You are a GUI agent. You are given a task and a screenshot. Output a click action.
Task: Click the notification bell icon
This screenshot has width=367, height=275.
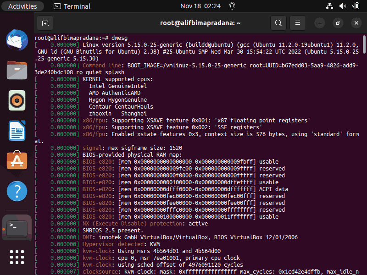pyautogui.click(x=232, y=6)
